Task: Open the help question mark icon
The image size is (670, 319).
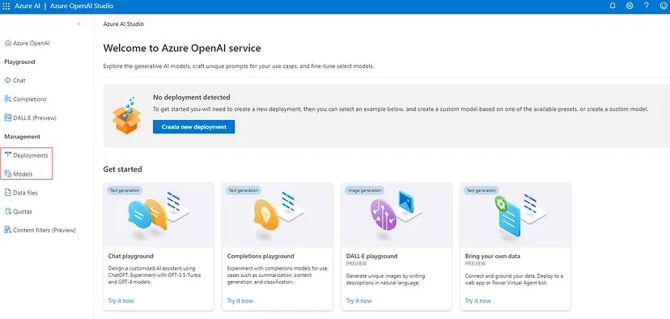Action: point(647,6)
